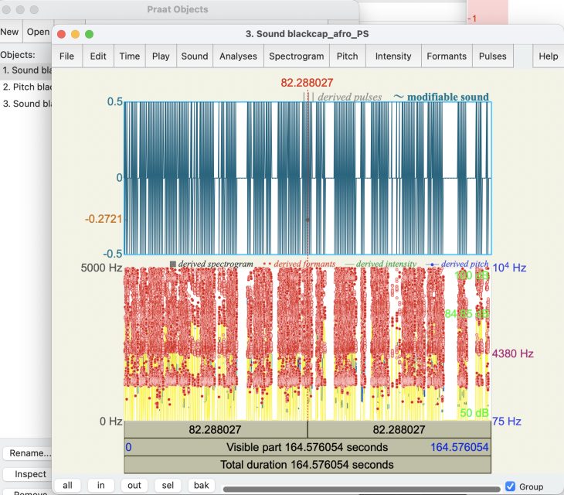The width and height of the screenshot is (564, 495).
Task: Expand the Analyses menu
Action: [x=238, y=56]
